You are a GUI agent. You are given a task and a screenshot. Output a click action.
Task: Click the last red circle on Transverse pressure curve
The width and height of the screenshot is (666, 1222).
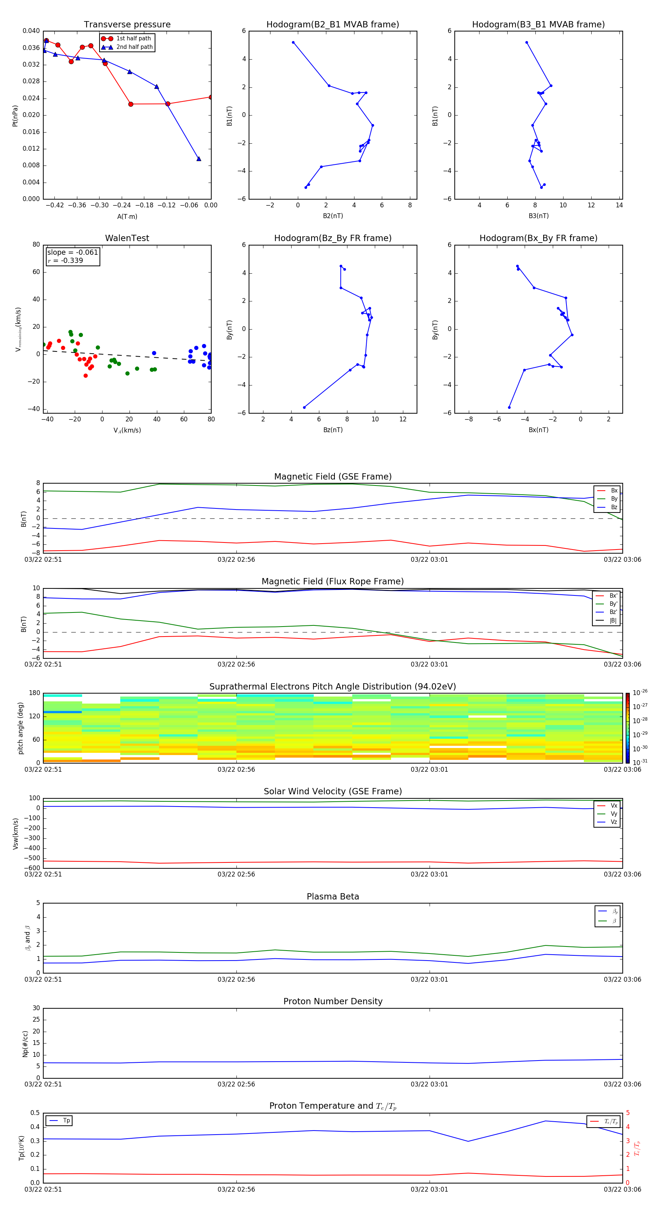(x=211, y=97)
